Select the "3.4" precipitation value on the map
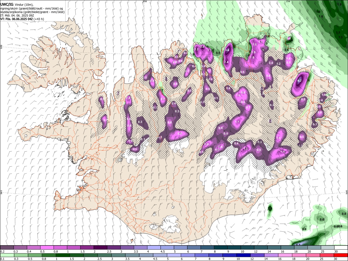This screenshot has height=261, width=348. tap(228, 50)
